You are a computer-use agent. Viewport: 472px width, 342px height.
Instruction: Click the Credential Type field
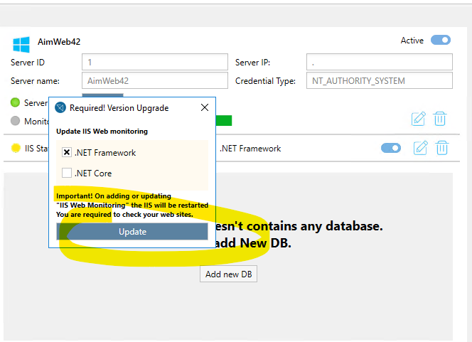tap(380, 80)
